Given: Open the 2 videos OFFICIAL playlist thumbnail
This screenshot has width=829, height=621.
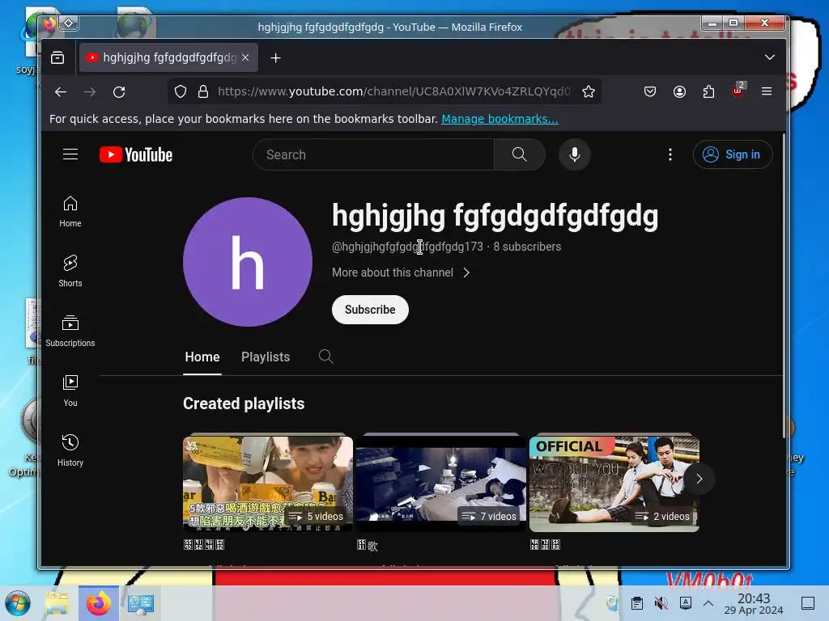Looking at the screenshot, I should [x=614, y=482].
